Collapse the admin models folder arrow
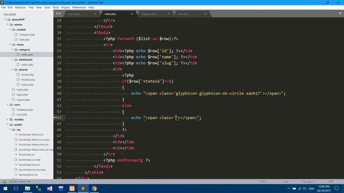Viewport: 344px width, 193px height. 10,29
